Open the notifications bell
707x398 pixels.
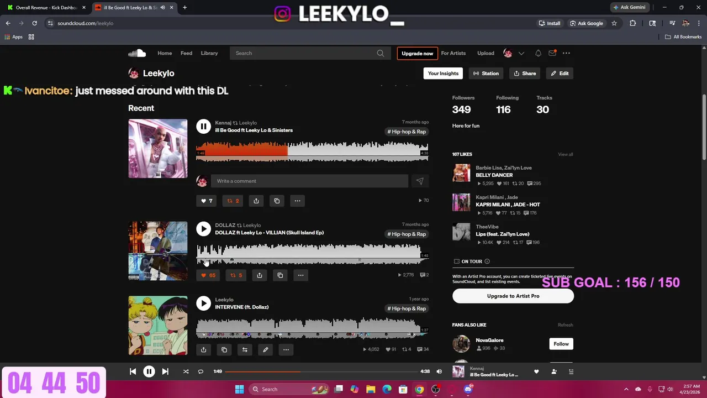tap(538, 53)
